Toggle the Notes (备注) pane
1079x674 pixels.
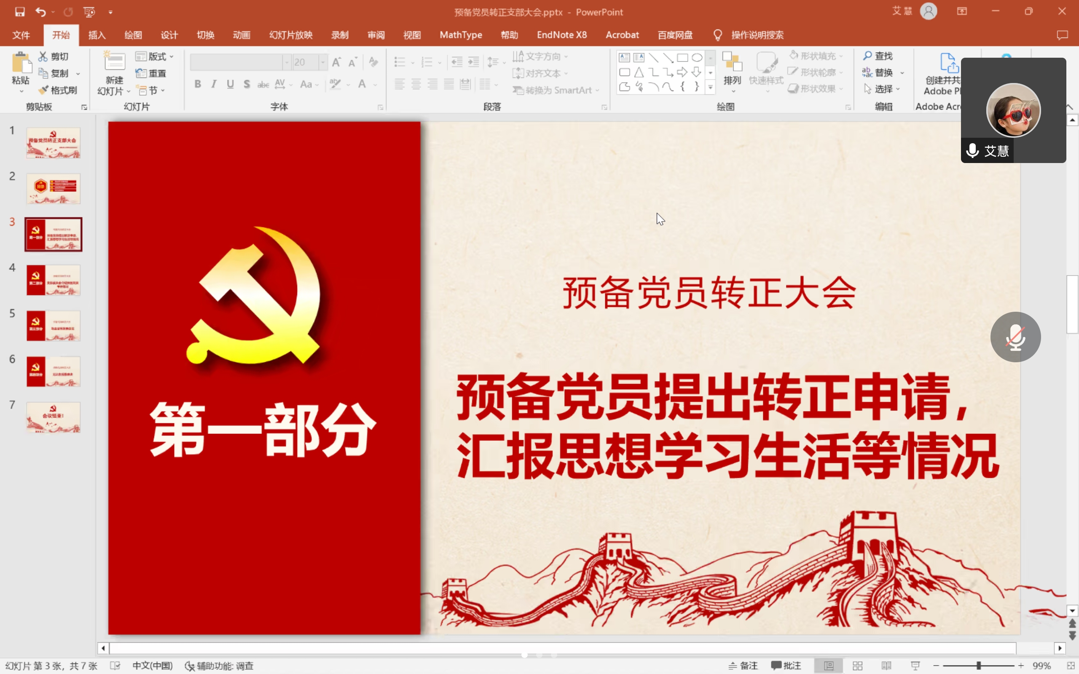743,666
